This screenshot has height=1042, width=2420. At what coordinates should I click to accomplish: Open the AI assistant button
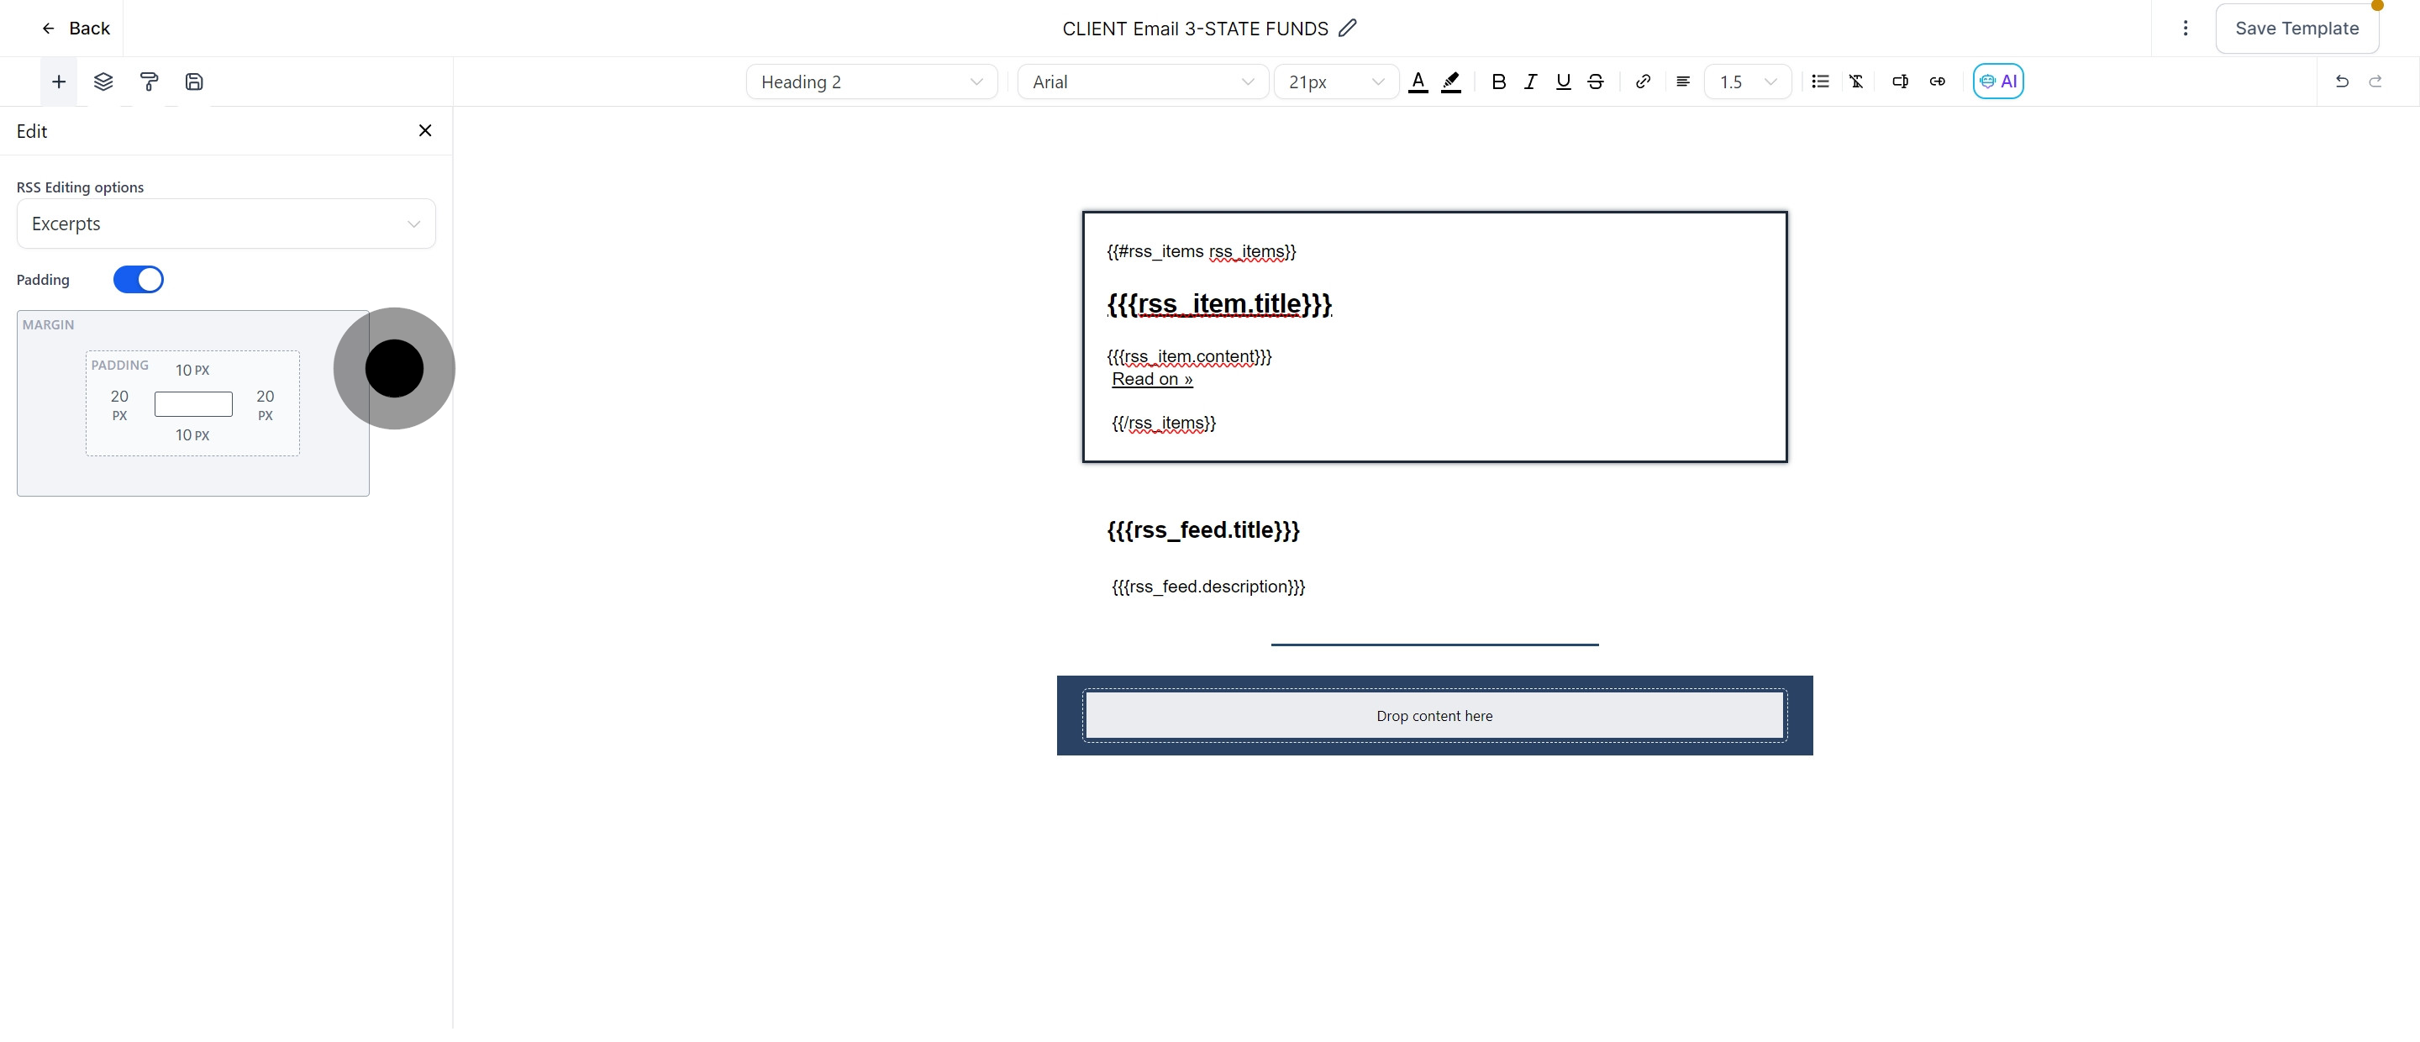tap(1998, 82)
